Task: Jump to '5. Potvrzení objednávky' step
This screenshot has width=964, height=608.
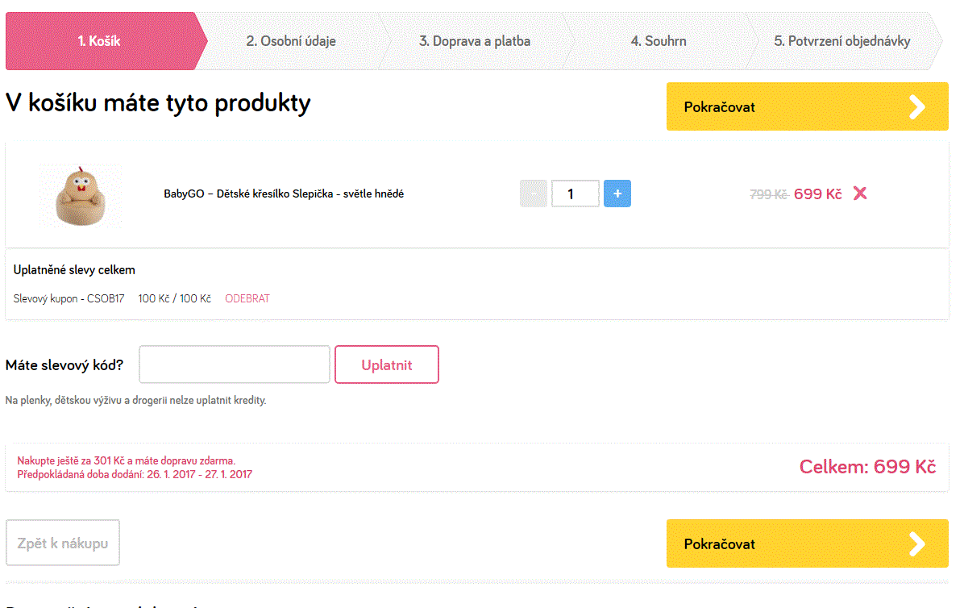Action: pos(842,41)
